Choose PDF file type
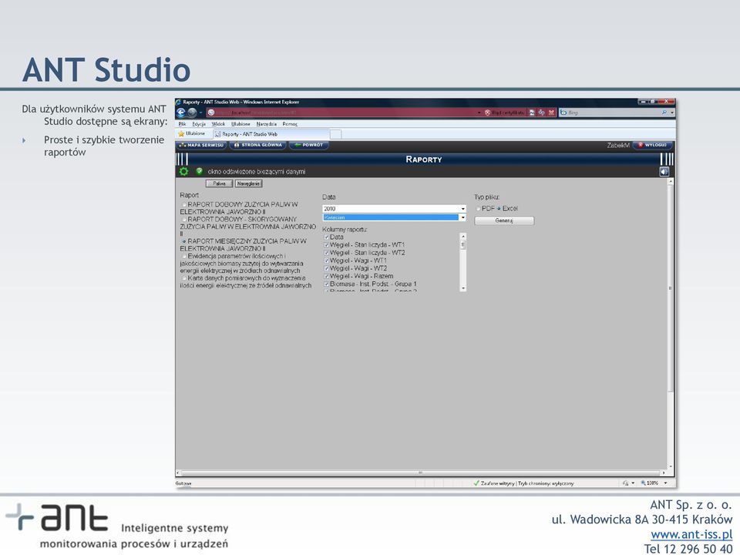This screenshot has width=740, height=555. [478, 209]
